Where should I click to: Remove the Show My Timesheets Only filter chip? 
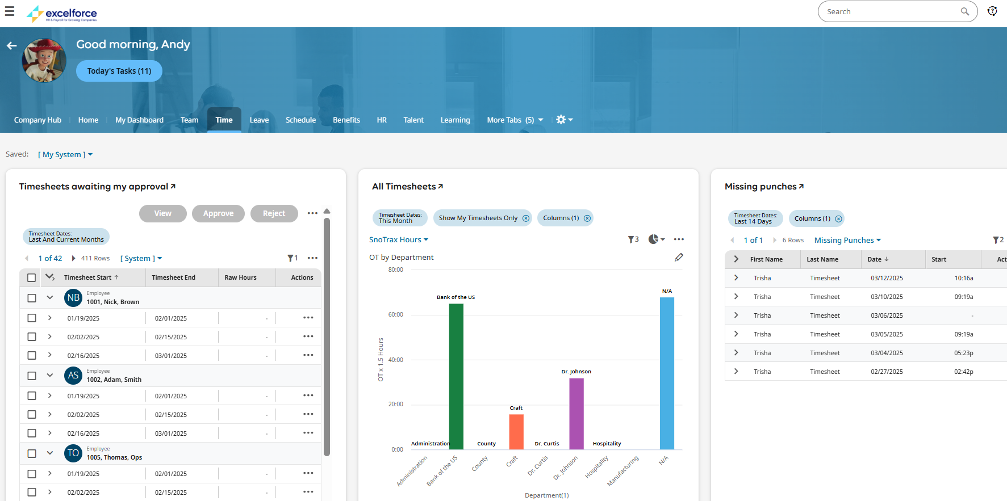point(526,218)
